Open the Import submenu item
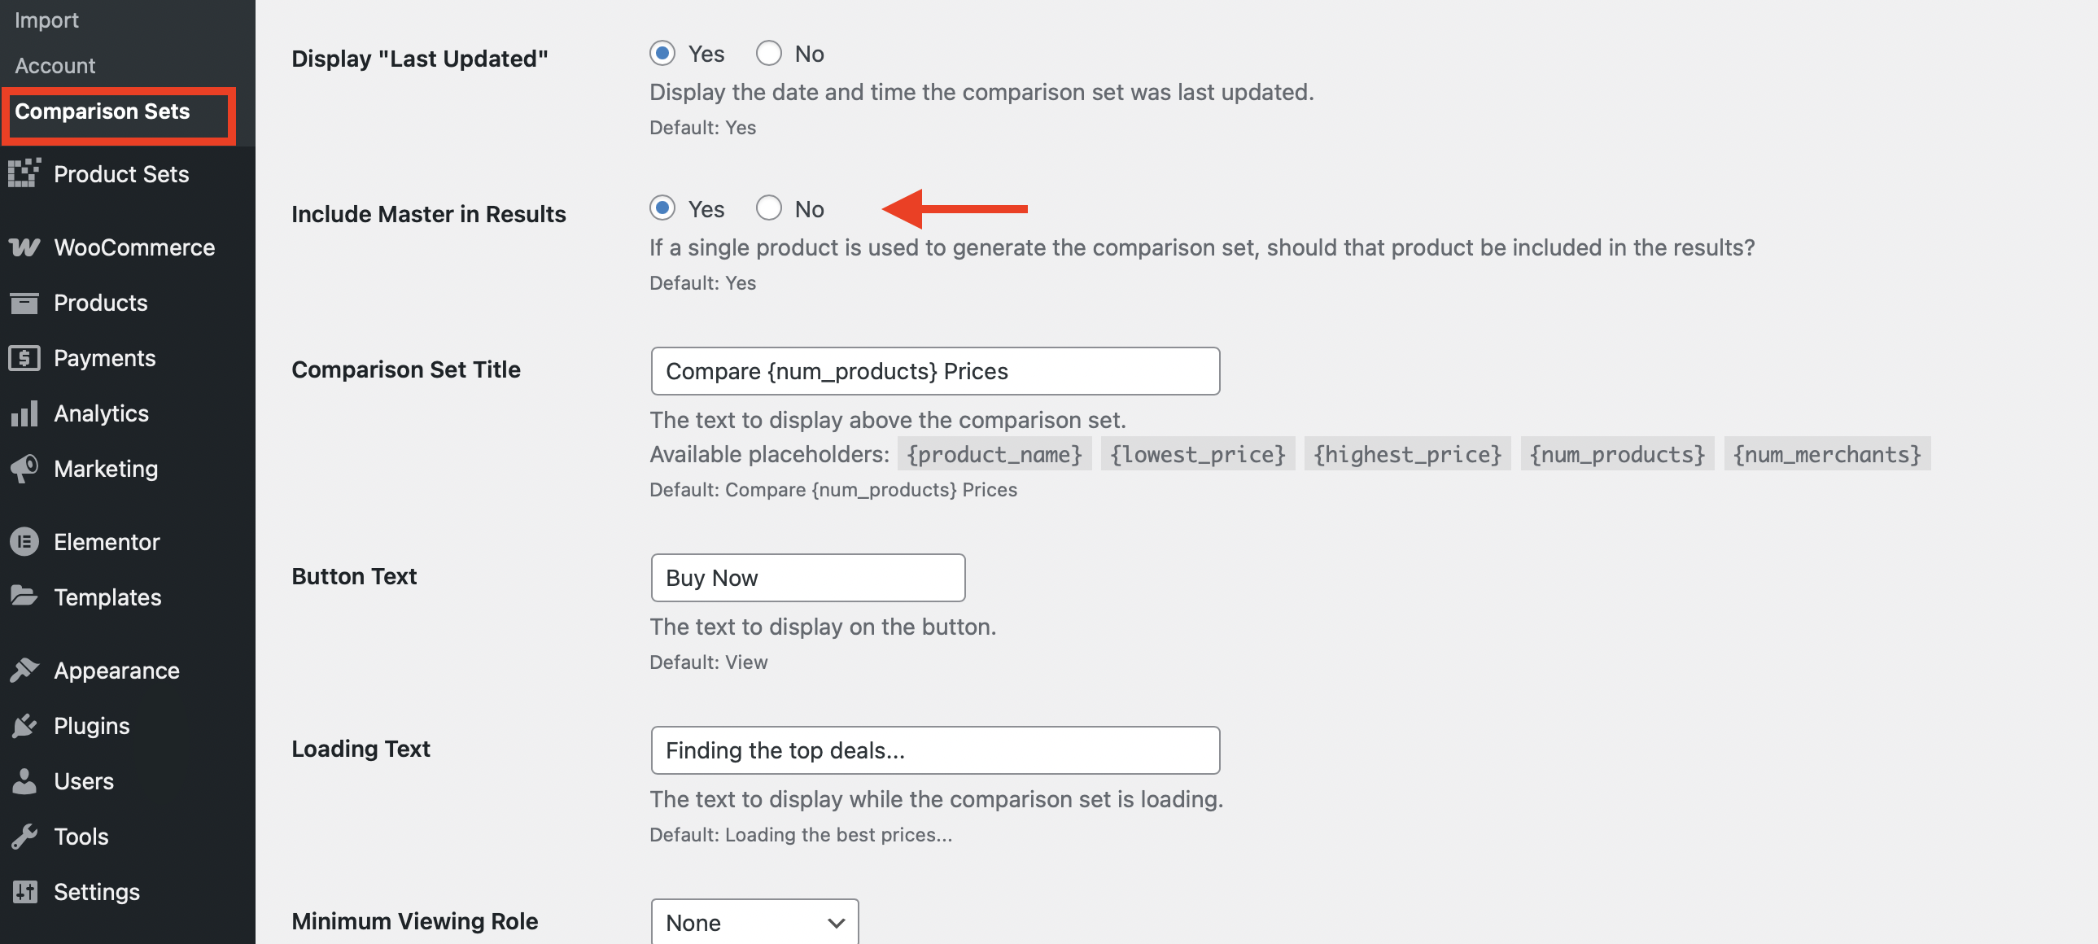Screen dimensions: 2098x944 click(x=46, y=20)
